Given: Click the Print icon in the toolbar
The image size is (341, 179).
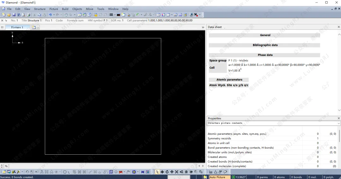Looking at the screenshot, I should coord(29,15).
